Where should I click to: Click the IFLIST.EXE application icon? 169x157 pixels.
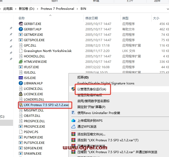click(21, 67)
